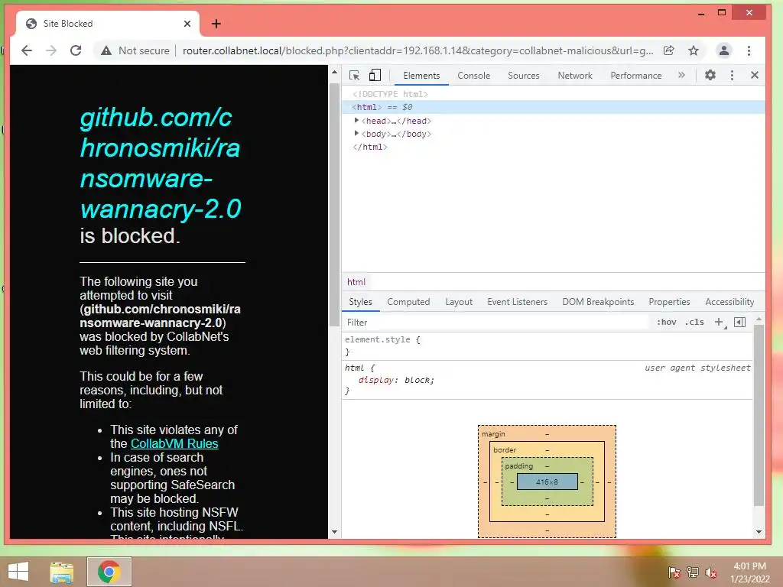Open the Not secure site info
Image resolution: width=783 pixels, height=587 pixels.
click(x=135, y=50)
